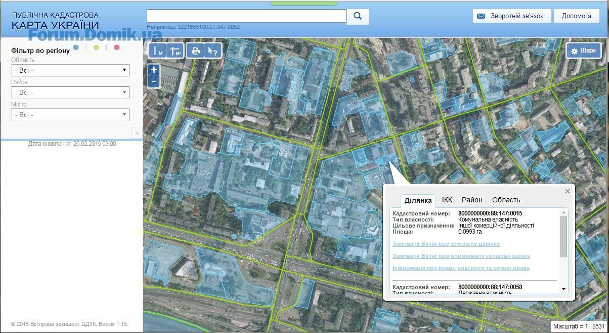Activate the identify parcel pointer tool
The width and height of the screenshot is (609, 333).
(213, 50)
